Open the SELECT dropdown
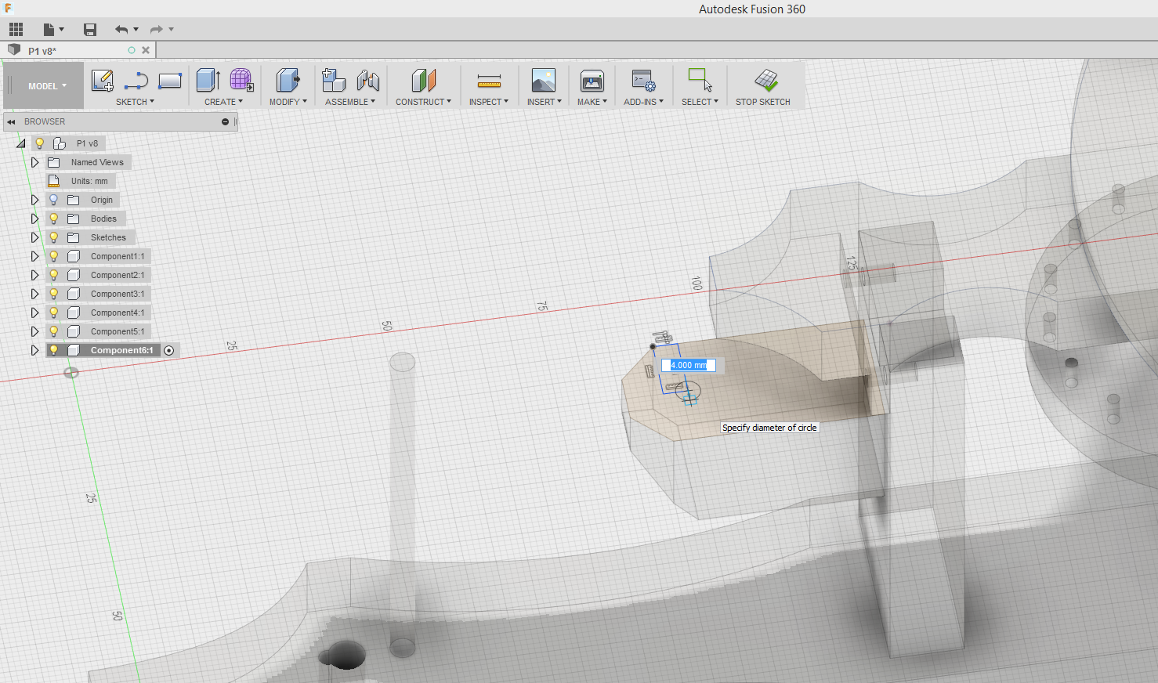Image resolution: width=1158 pixels, height=683 pixels. [x=700, y=102]
